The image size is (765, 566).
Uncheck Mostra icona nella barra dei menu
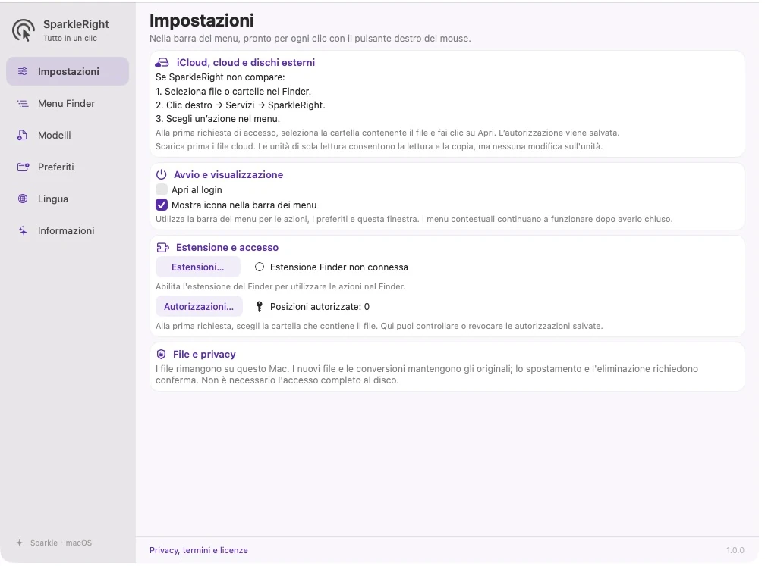[162, 205]
